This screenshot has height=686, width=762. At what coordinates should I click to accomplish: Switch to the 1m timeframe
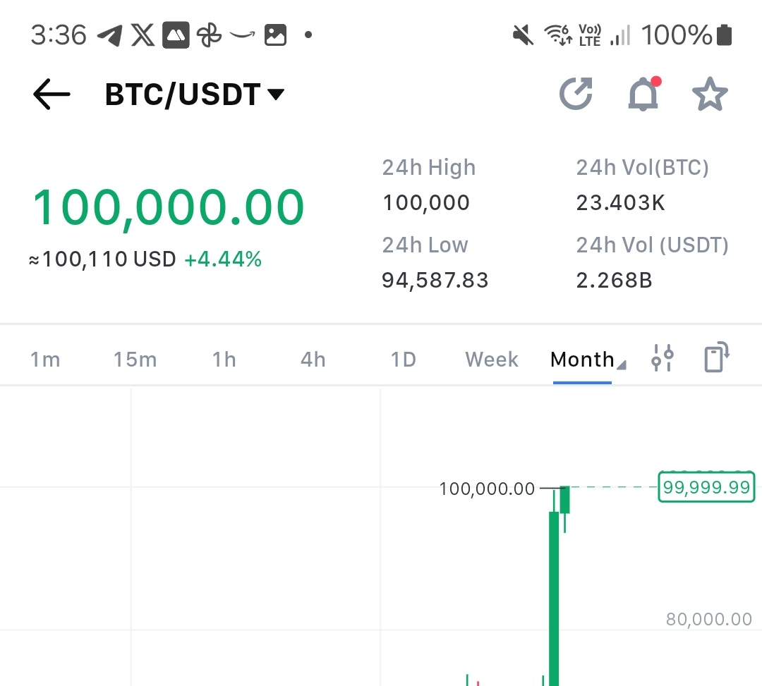[x=45, y=360]
